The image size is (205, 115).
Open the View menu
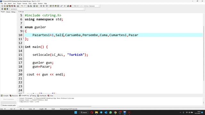pos(14,4)
